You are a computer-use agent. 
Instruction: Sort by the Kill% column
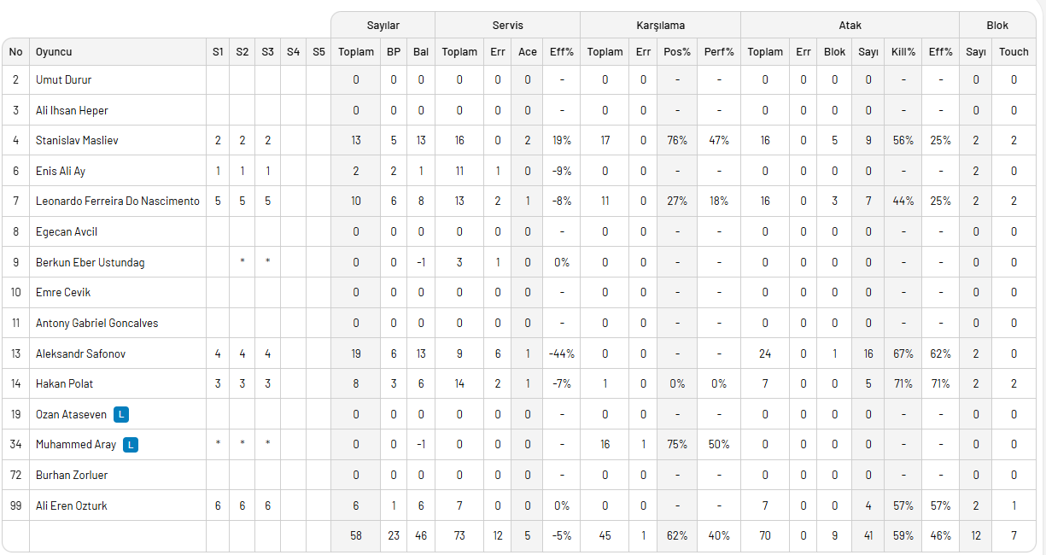point(903,52)
